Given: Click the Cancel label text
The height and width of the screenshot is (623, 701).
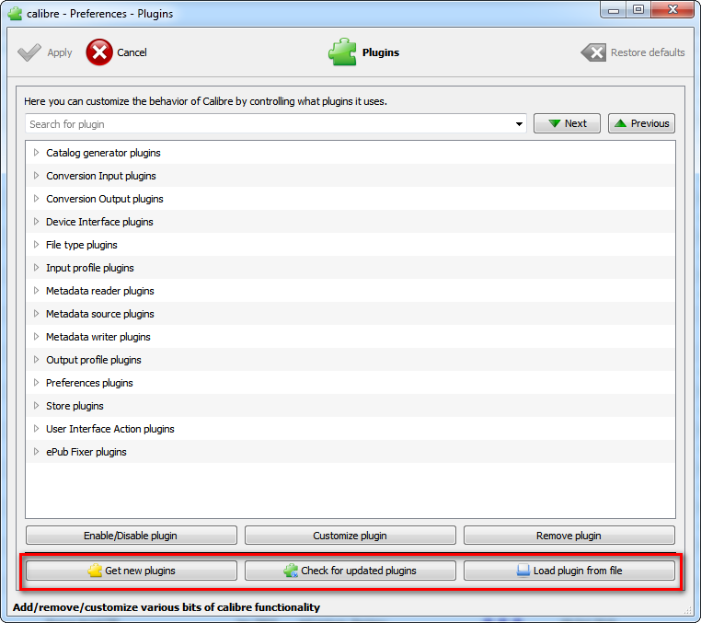Looking at the screenshot, I should click(132, 52).
